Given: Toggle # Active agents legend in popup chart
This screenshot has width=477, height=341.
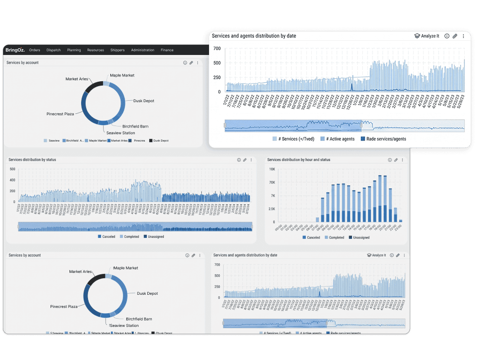Looking at the screenshot, I should (337, 139).
